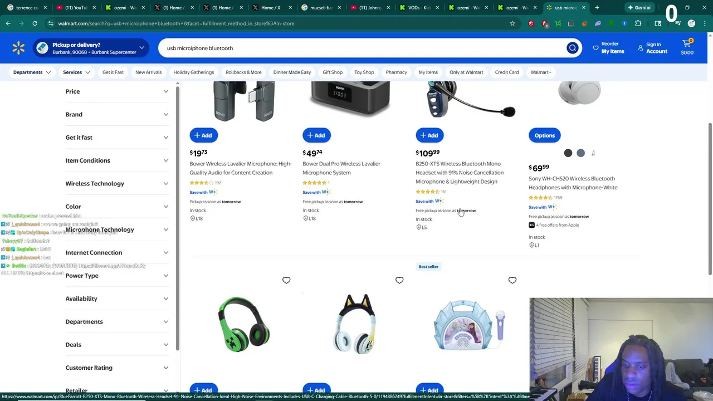Open Get it Fast nav pill
713x401 pixels.
pos(113,72)
